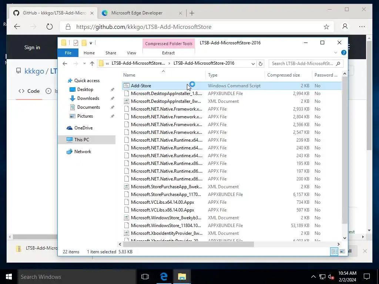Open the Action Center notifications icon
The width and height of the screenshot is (379, 284).
367,277
